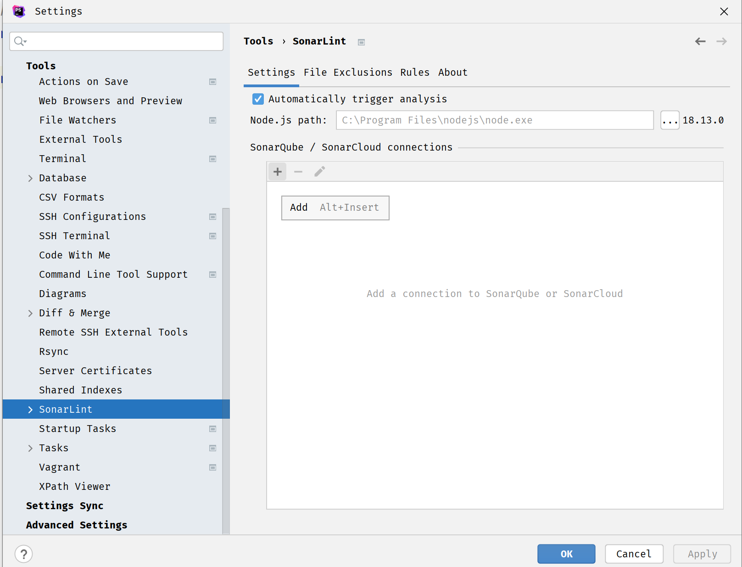Click the plus icon to add connection
The width and height of the screenshot is (742, 567).
(278, 172)
